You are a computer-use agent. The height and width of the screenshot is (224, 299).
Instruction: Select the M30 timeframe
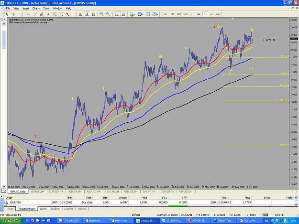tap(185, 14)
